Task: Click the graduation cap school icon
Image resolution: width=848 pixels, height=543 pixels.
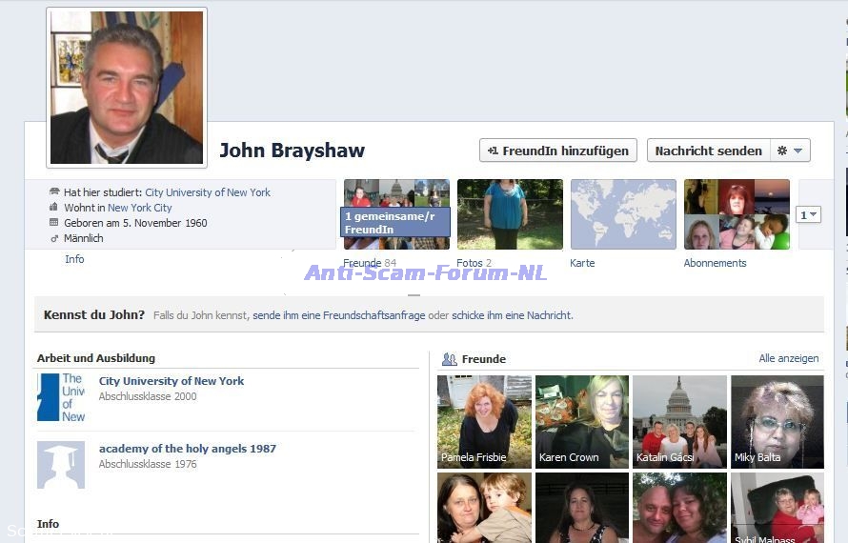Action: point(61,465)
